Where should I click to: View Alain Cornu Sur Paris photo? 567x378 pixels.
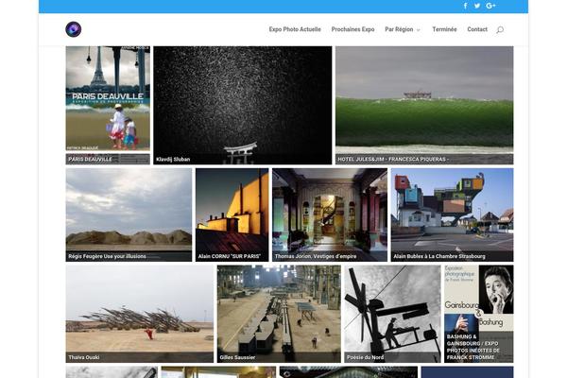(232, 215)
